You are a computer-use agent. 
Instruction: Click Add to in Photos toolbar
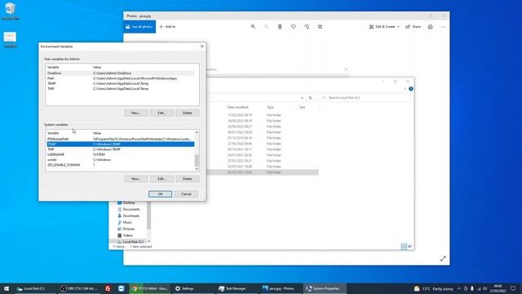click(167, 27)
